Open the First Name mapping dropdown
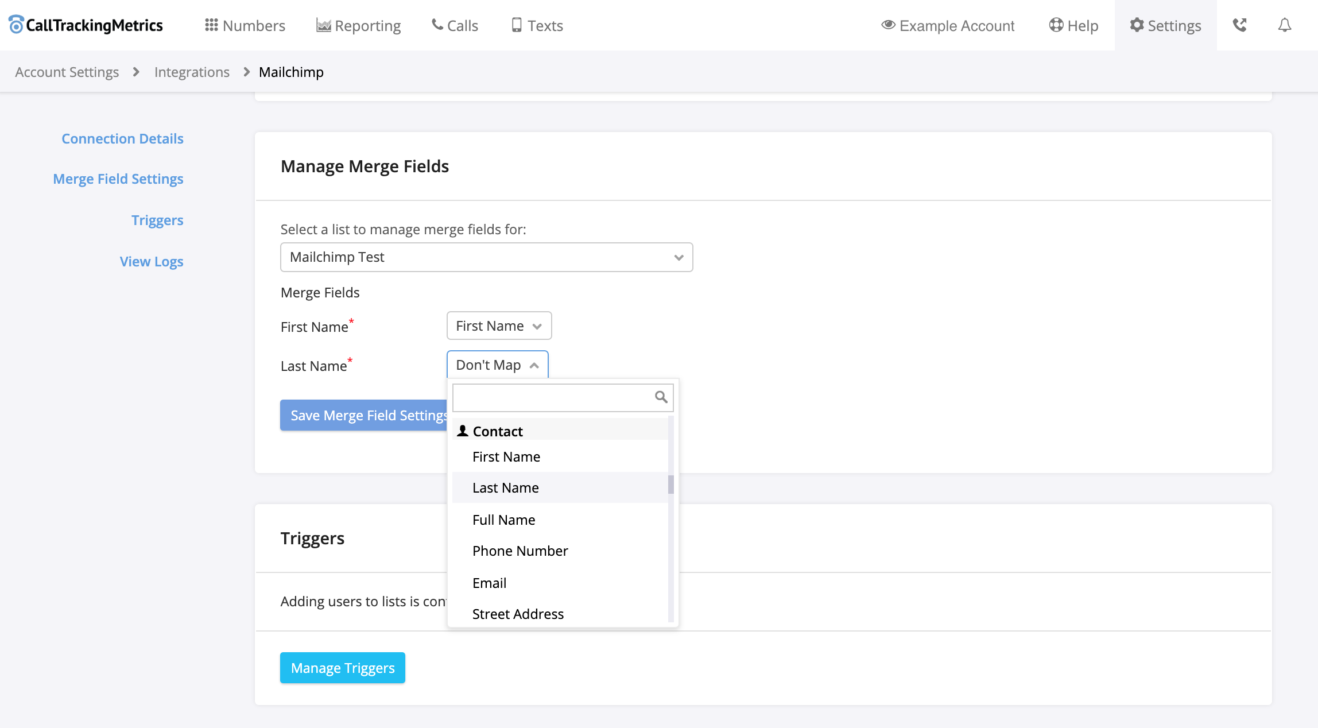 499,326
